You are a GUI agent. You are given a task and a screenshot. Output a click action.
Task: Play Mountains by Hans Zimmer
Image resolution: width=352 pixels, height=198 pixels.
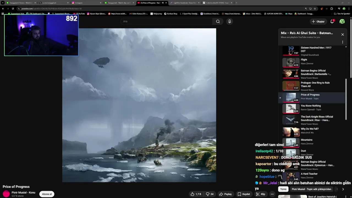[311, 142]
